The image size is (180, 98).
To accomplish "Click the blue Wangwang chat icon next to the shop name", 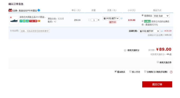I will tap(39, 10).
